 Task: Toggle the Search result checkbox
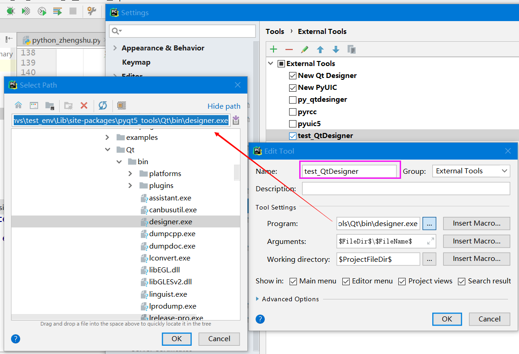click(x=461, y=282)
